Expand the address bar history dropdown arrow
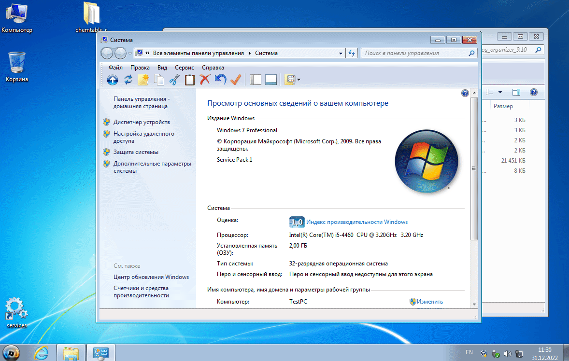This screenshot has height=361, width=569. coord(341,53)
